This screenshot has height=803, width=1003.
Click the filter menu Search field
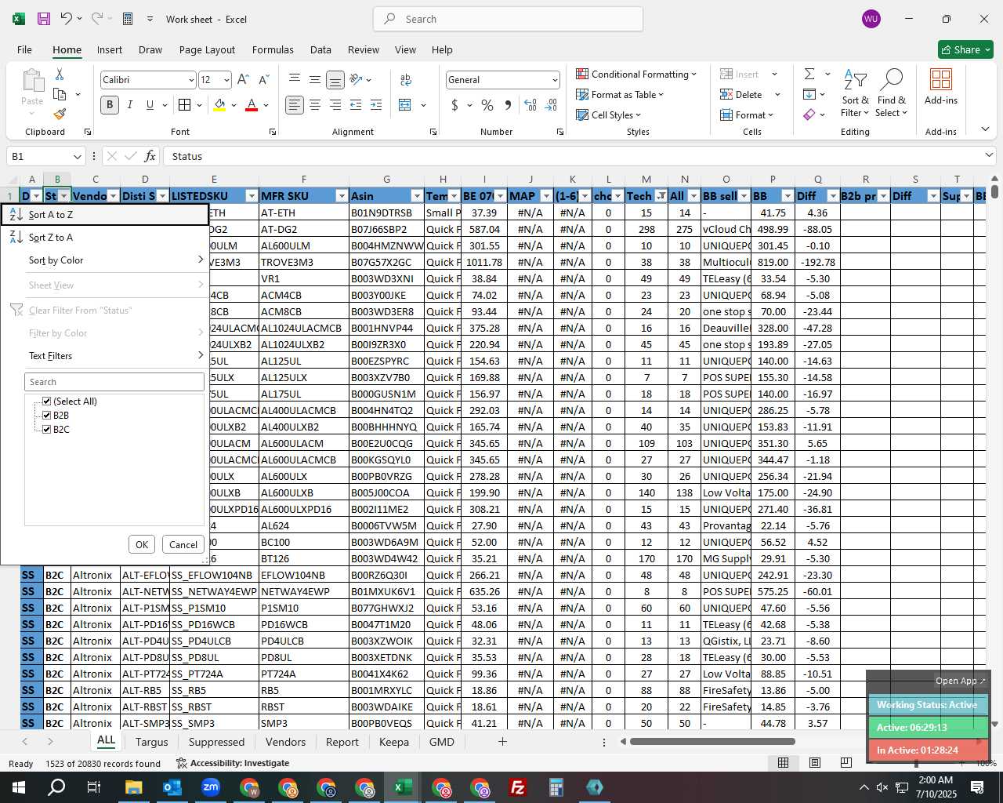(114, 382)
